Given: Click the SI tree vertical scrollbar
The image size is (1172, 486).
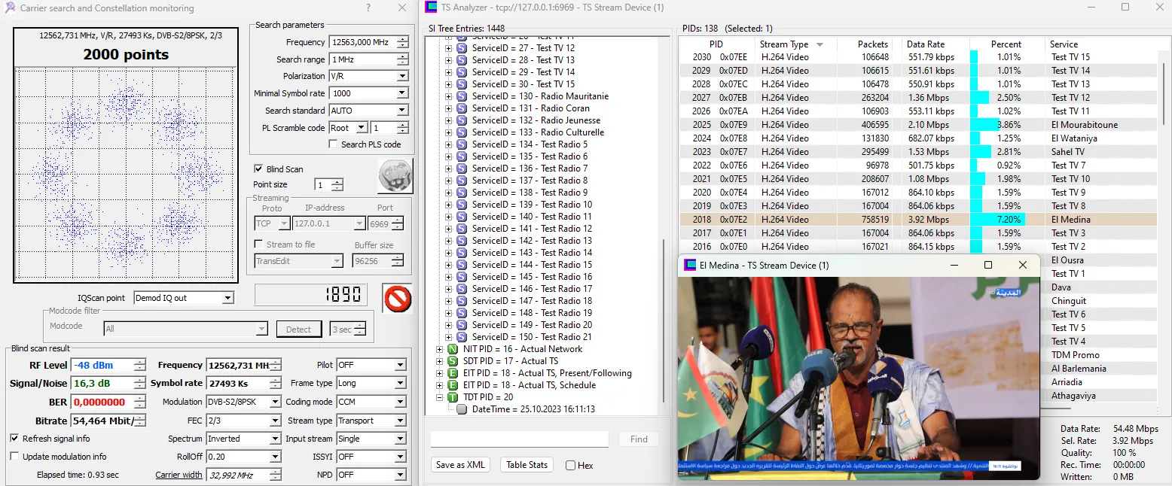Looking at the screenshot, I should click(663, 316).
